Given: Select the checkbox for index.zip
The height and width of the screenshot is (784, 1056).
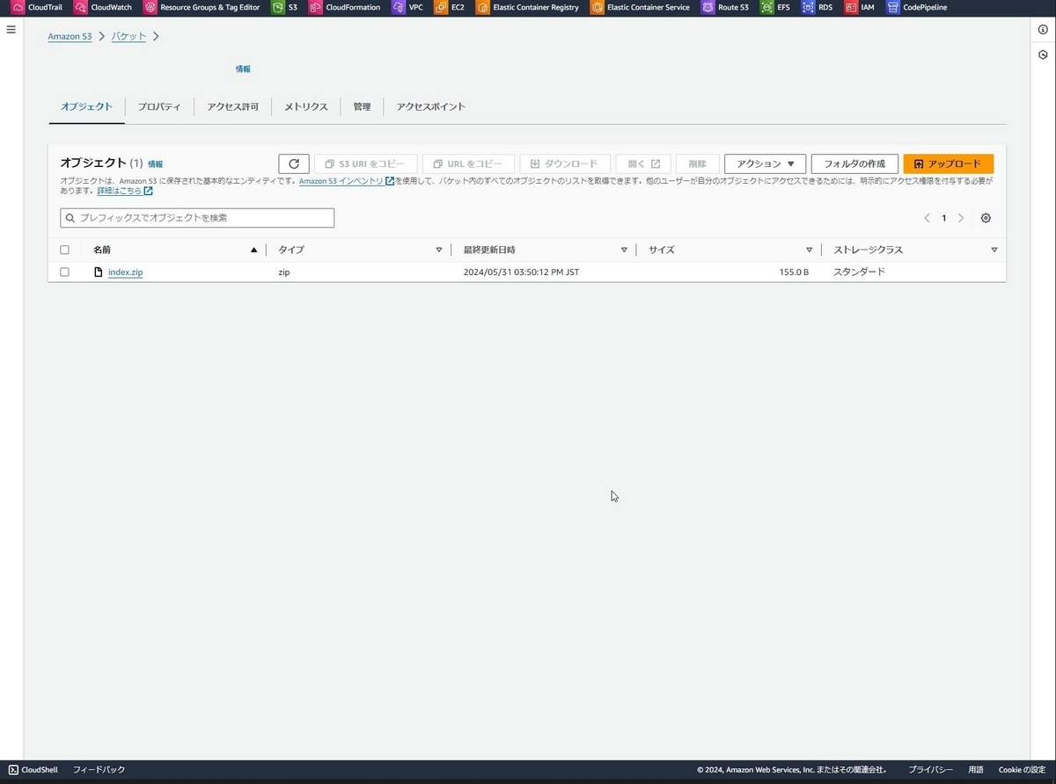Looking at the screenshot, I should (x=64, y=272).
